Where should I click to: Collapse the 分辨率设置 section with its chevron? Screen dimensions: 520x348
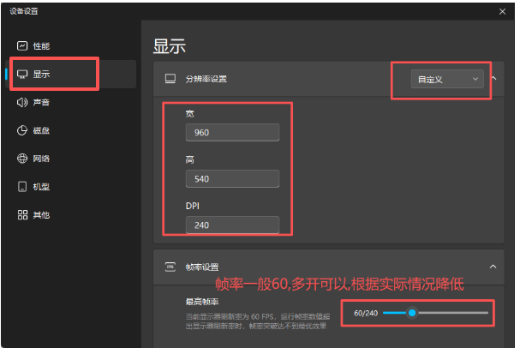coord(493,79)
